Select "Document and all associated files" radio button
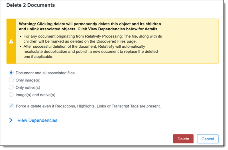Viewport: 228px width, 150px height. click(11, 73)
